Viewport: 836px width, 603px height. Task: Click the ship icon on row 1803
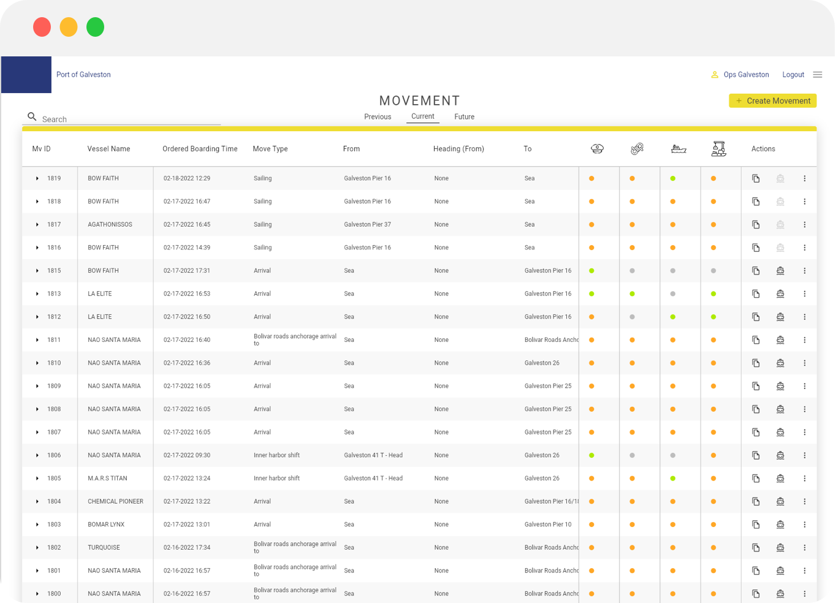780,524
